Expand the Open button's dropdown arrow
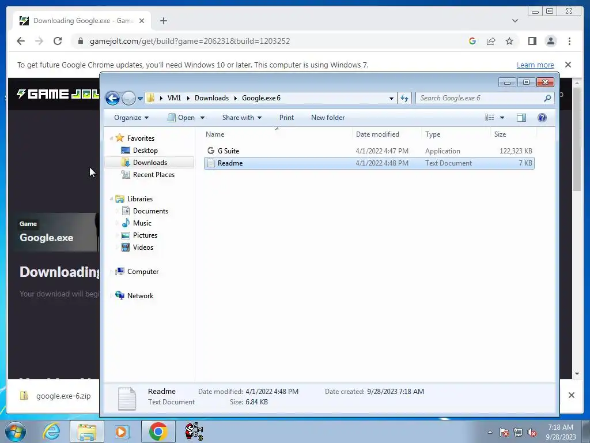The height and width of the screenshot is (443, 590). [x=202, y=118]
